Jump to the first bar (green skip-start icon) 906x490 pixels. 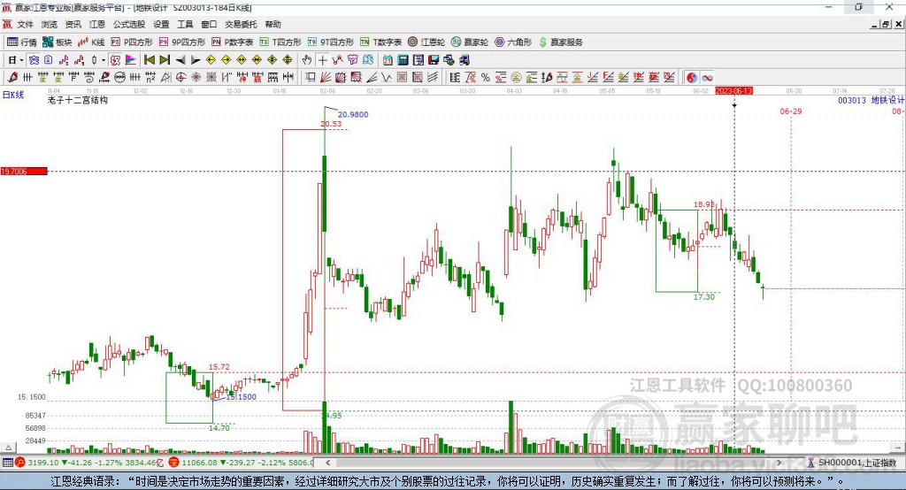pyautogui.click(x=149, y=60)
